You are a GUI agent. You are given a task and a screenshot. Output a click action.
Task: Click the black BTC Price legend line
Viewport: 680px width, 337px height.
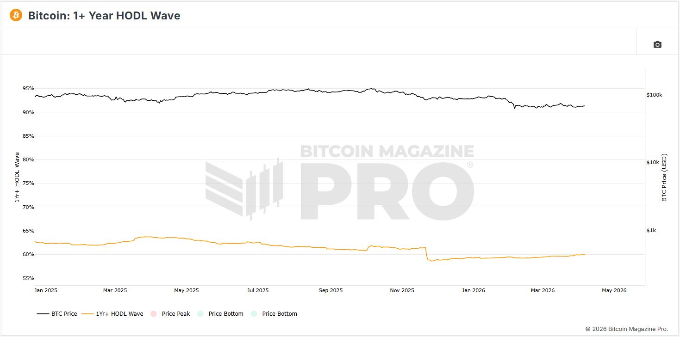43,314
